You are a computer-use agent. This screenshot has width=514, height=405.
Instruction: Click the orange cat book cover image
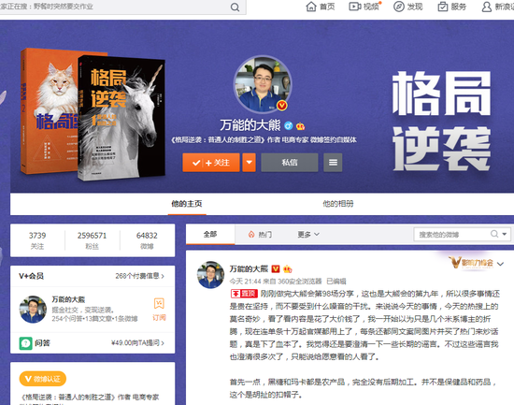pos(50,111)
